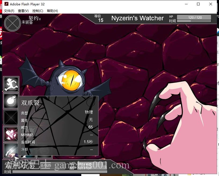Use the bomb skill icon
This screenshot has width=219, height=176.
pos(11,101)
